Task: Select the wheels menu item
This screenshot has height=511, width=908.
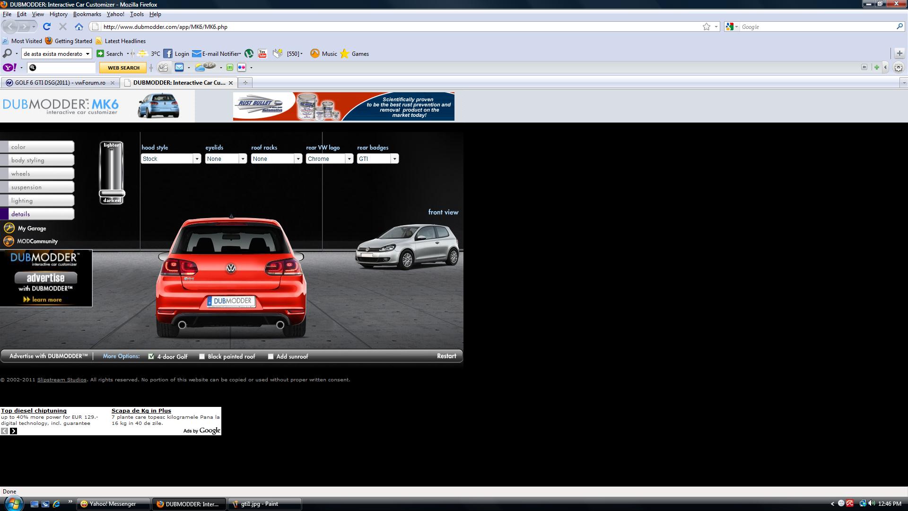Action: [x=37, y=174]
